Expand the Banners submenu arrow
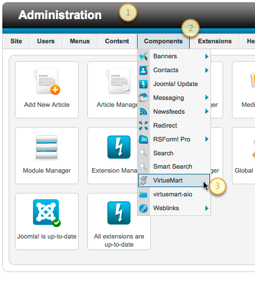This screenshot has height=283, width=255. [206, 56]
